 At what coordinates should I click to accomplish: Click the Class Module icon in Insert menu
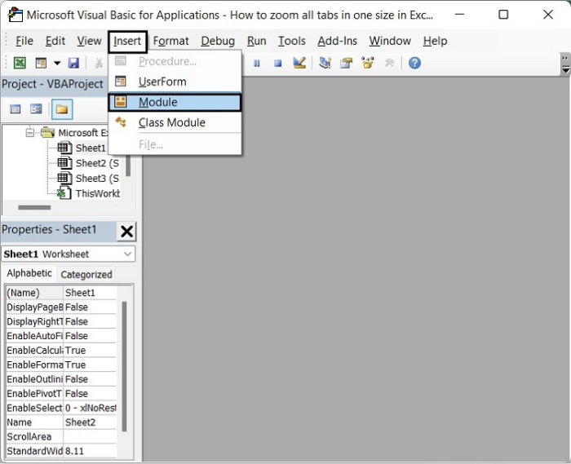pyautogui.click(x=121, y=122)
